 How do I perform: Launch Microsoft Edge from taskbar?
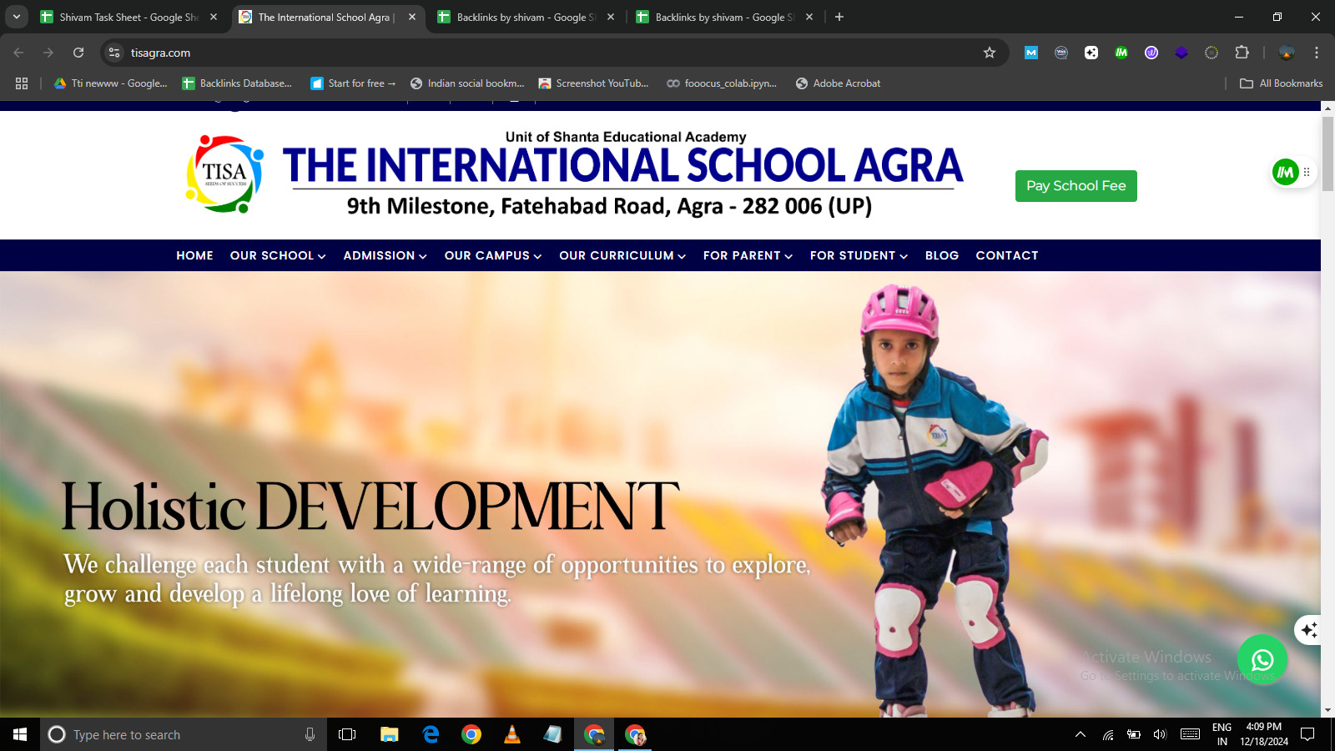[431, 734]
